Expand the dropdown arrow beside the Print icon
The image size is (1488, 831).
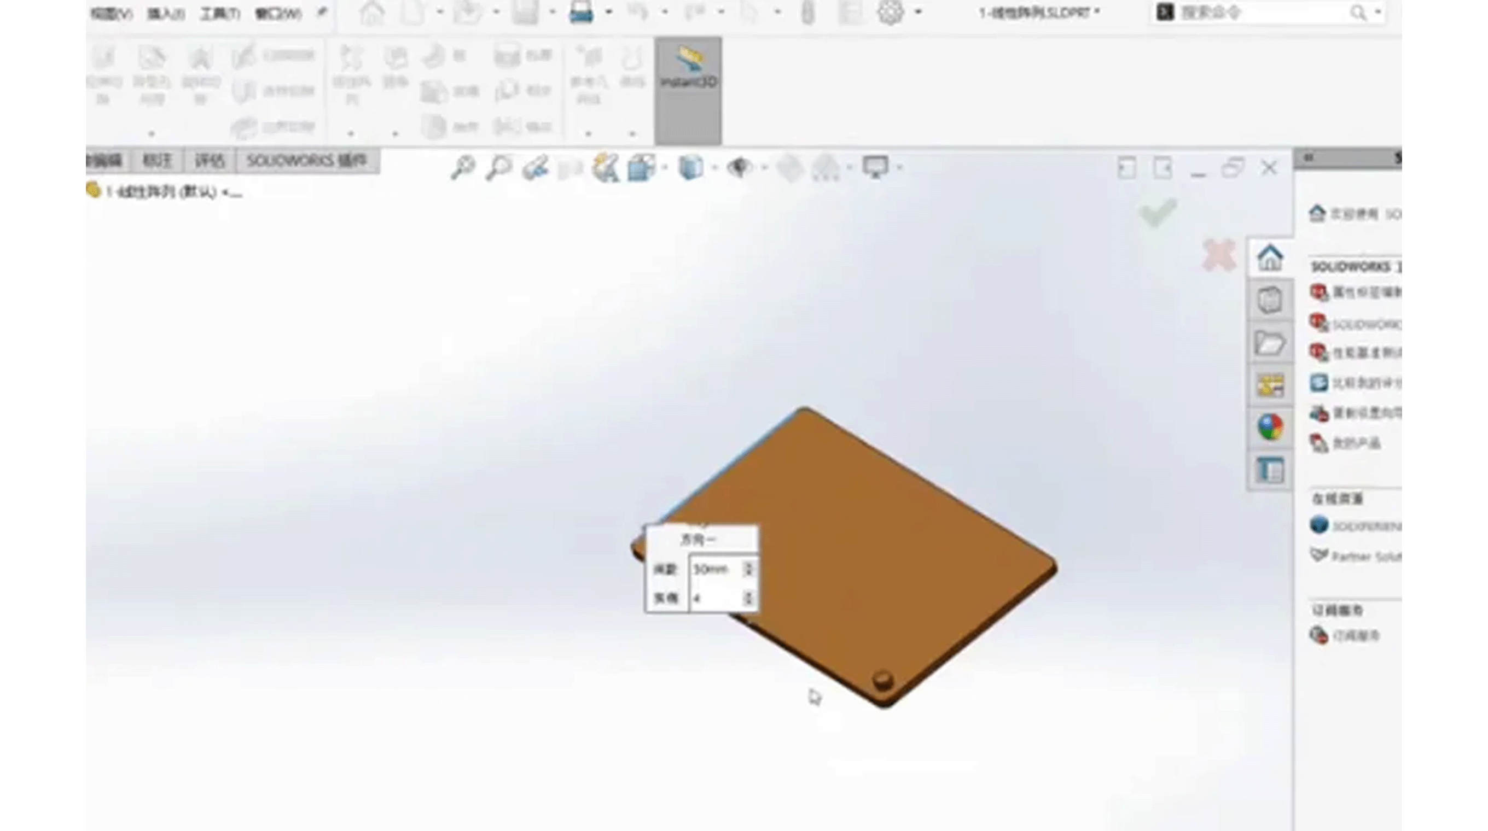(x=609, y=12)
